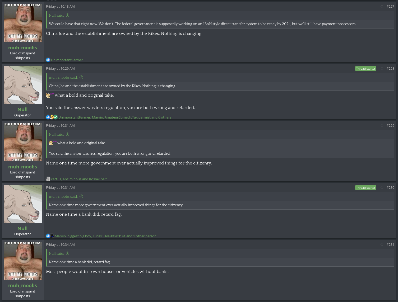Open reactions from cactus, AnOminous and Kosher Salt
The image size is (398, 302).
tap(79, 179)
